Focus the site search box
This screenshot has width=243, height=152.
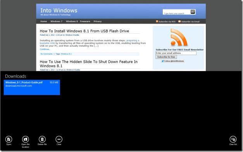(176, 12)
